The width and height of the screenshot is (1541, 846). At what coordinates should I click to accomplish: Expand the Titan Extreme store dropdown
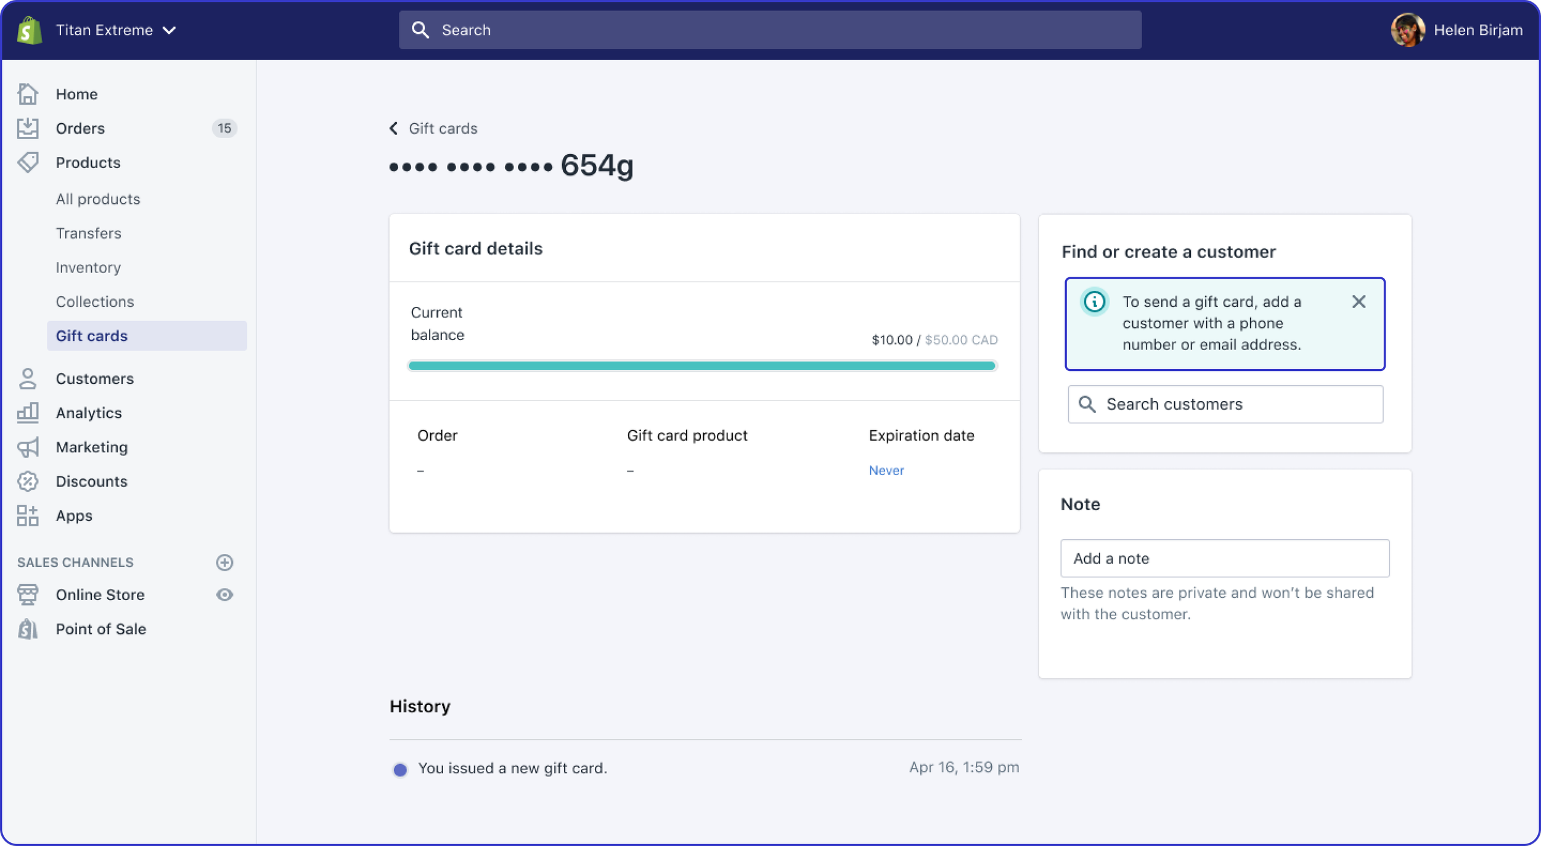pyautogui.click(x=169, y=30)
